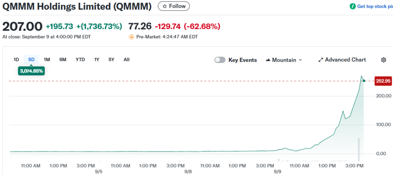Select the All time range
393x175 pixels.
[x=126, y=59]
